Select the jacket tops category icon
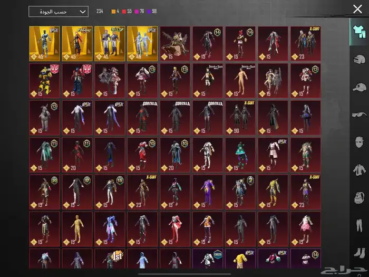This screenshot has width=369, height=277. [x=358, y=170]
